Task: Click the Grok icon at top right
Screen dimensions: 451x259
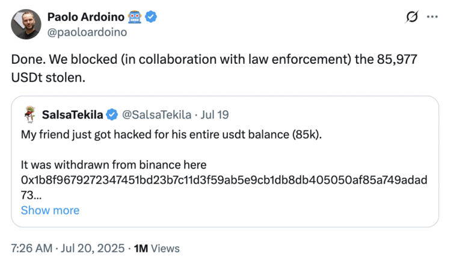Action: click(412, 17)
